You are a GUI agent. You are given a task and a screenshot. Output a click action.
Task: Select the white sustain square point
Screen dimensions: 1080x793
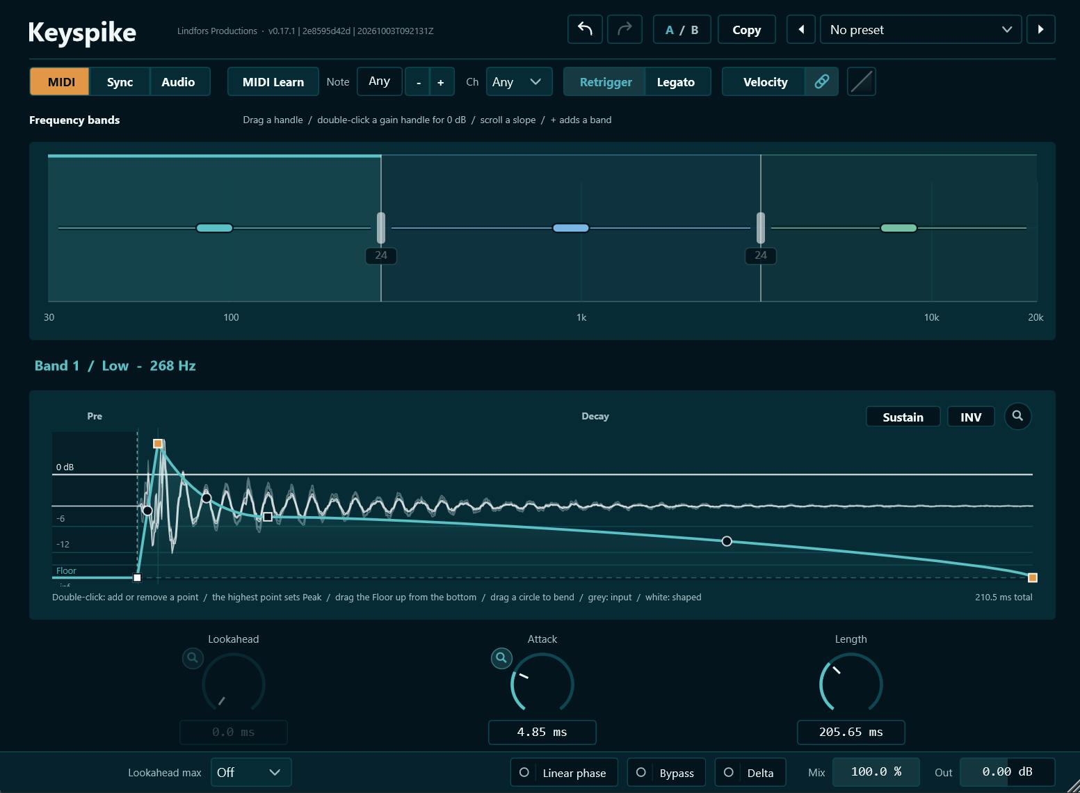click(268, 517)
